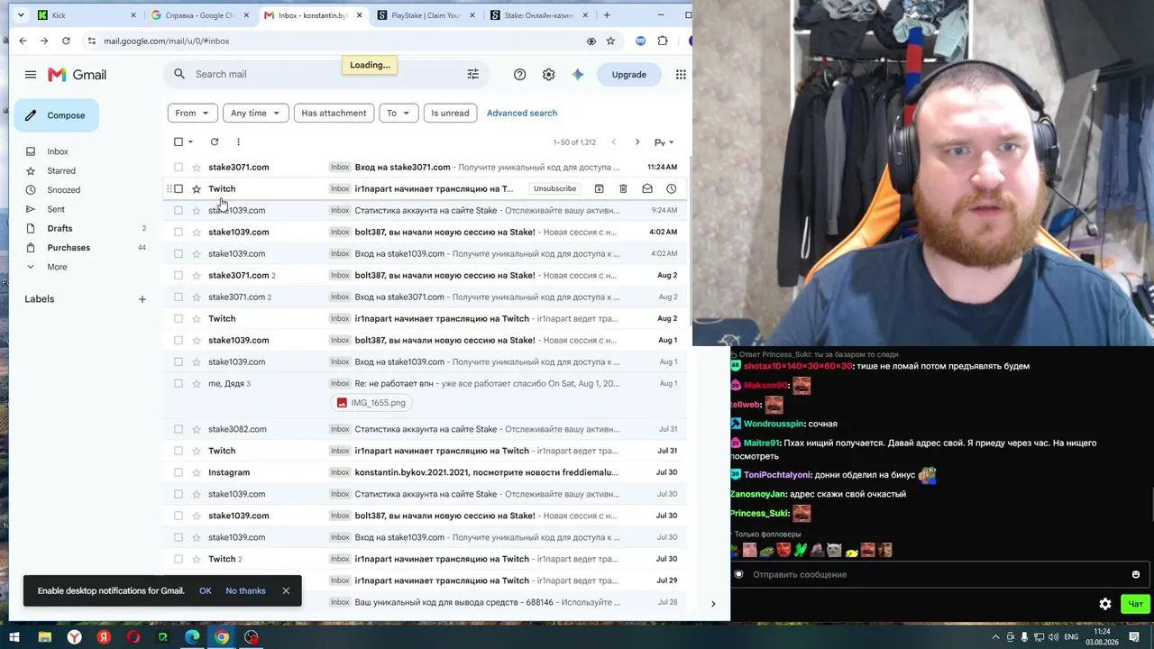The image size is (1154, 649).
Task: Switch to the Stake Онлайн-казино tab
Action: coord(538,15)
